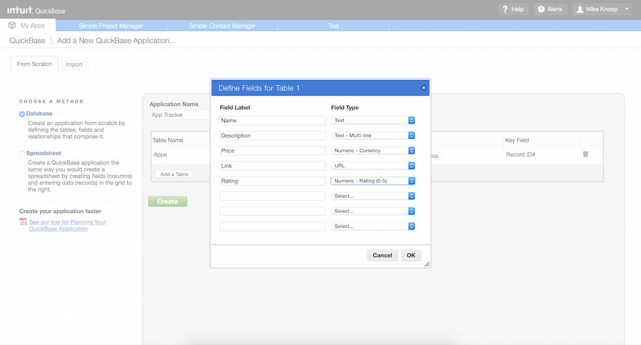Click the PDF icon beside planning tips
The image size is (641, 345).
[x=23, y=222]
